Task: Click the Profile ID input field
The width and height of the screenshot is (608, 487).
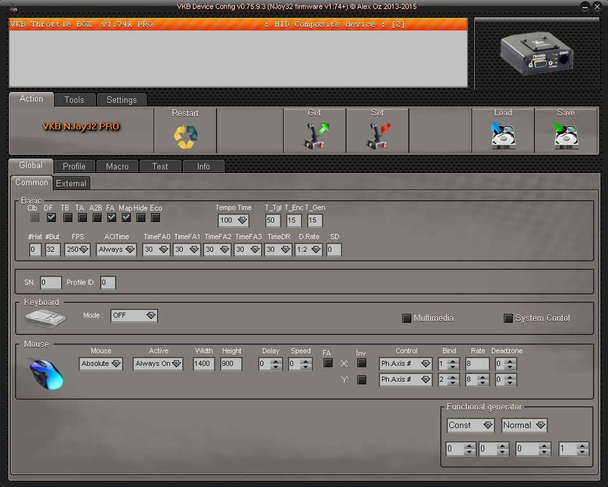Action: tap(108, 282)
